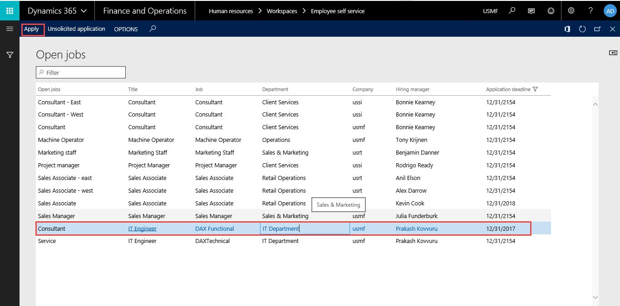This screenshot has width=620, height=306.
Task: Toggle the related information pane
Action: pos(612,52)
